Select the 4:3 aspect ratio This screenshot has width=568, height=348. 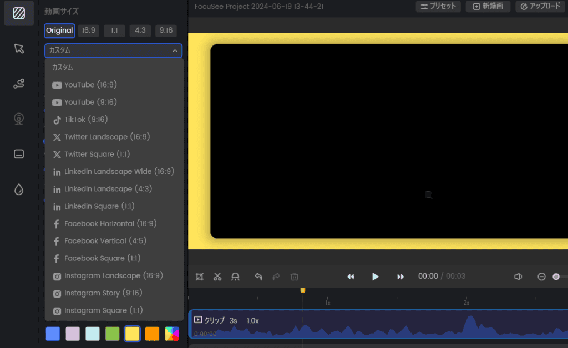pyautogui.click(x=140, y=30)
